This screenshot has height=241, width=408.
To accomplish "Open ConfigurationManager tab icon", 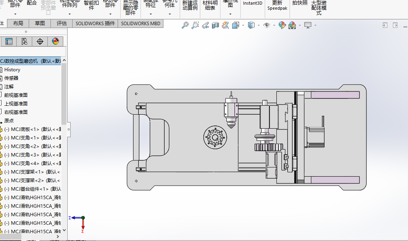I will (x=24, y=41).
